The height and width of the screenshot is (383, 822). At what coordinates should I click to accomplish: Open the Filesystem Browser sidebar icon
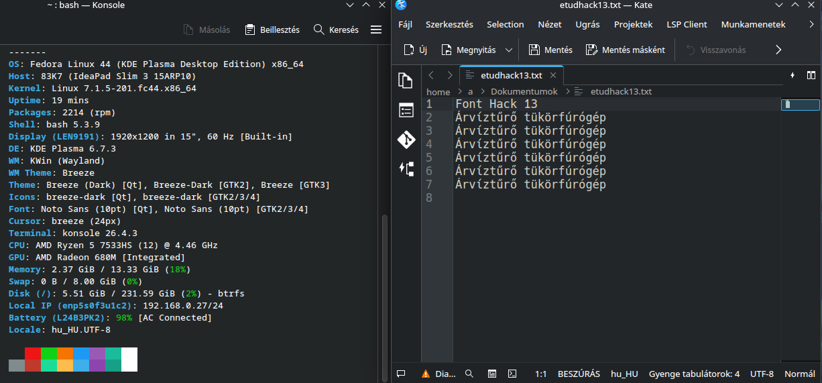pyautogui.click(x=406, y=110)
